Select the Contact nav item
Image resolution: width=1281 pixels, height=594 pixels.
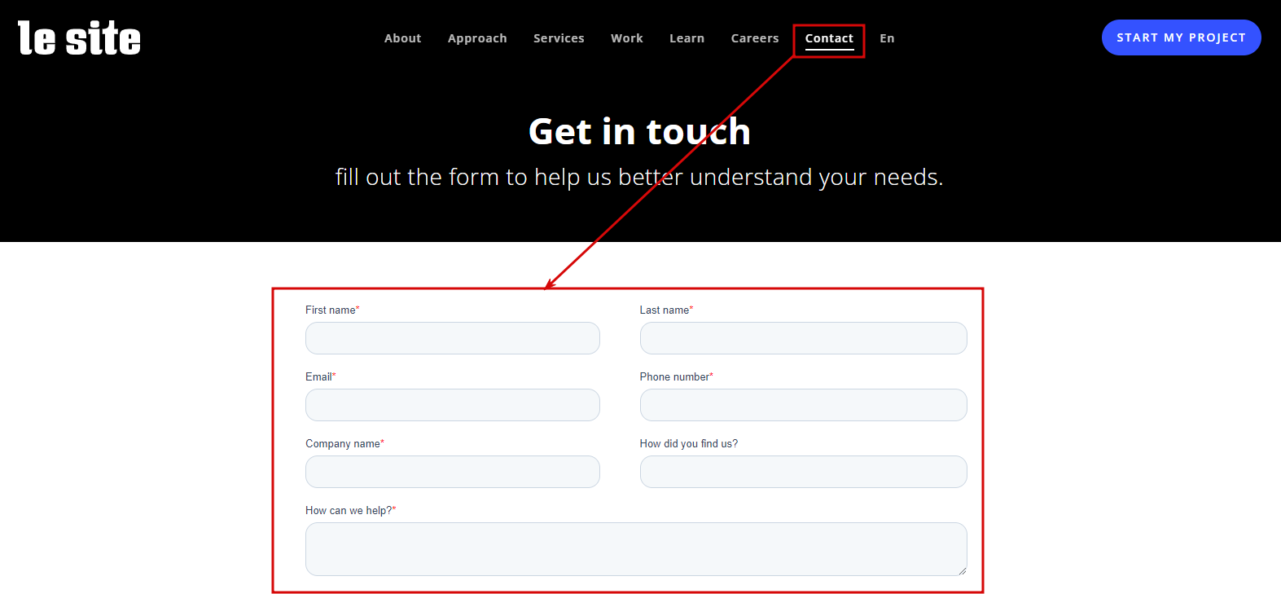click(x=829, y=38)
